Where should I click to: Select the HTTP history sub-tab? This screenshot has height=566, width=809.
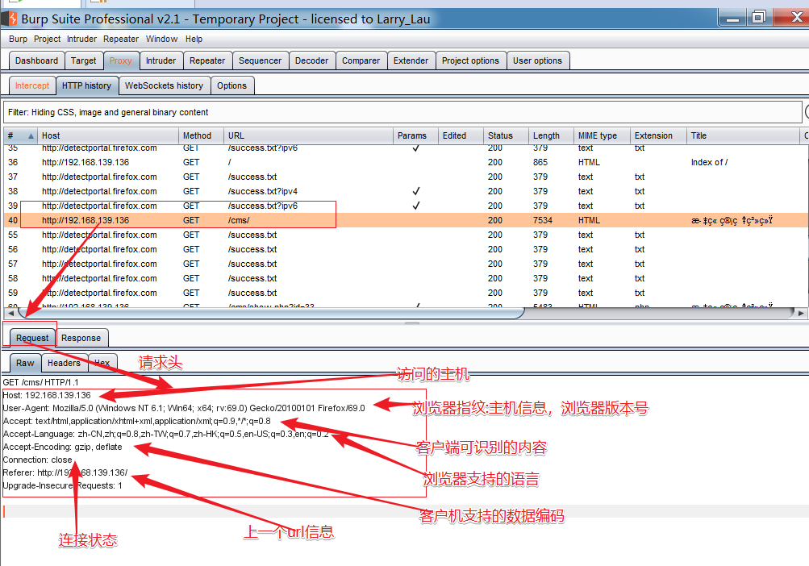(86, 85)
